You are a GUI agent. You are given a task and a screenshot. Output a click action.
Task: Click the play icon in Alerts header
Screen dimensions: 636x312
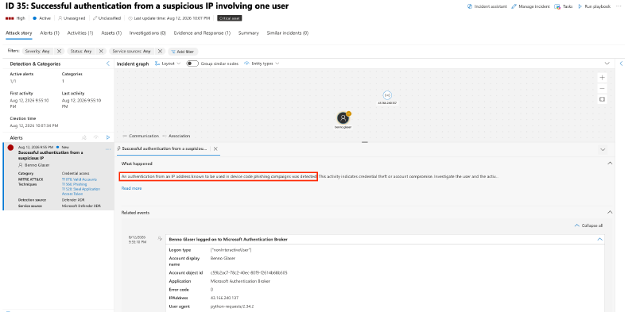coord(108,138)
